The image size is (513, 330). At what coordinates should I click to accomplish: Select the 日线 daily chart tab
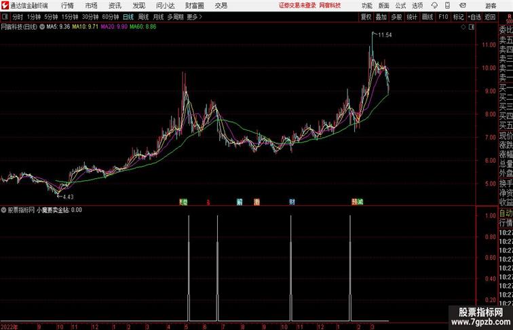128,17
